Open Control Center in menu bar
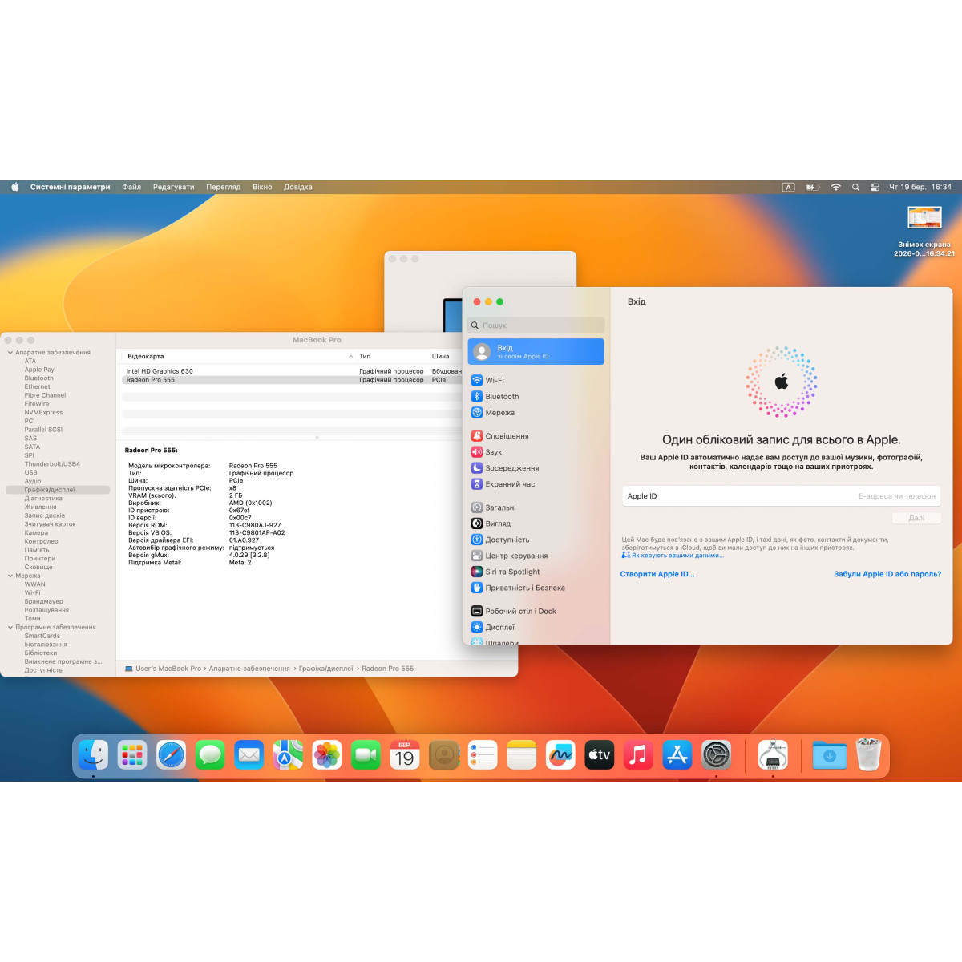This screenshot has width=962, height=962. [875, 187]
